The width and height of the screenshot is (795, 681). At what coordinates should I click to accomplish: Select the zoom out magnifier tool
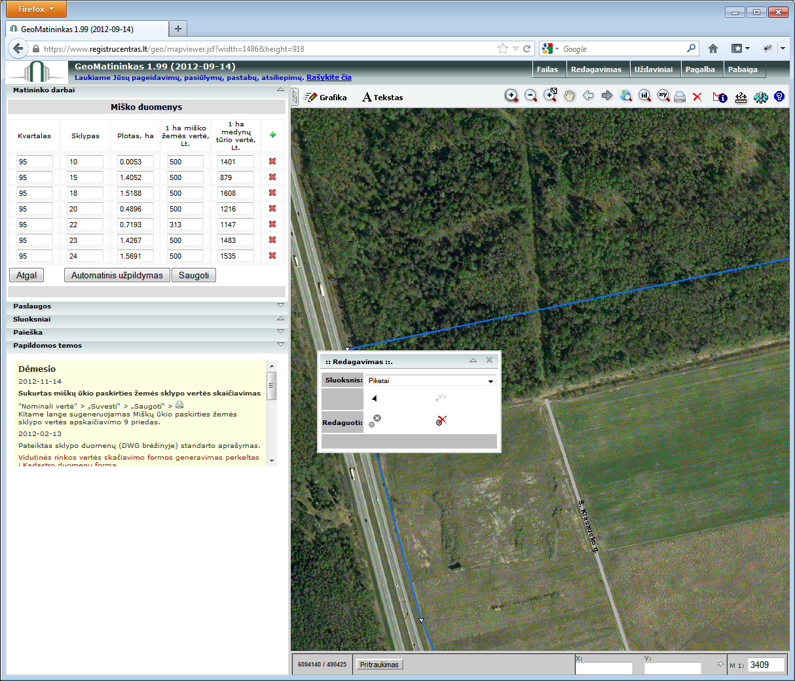point(531,96)
